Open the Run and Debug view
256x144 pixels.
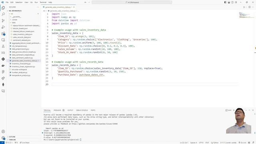pyautogui.click(x=3, y=27)
